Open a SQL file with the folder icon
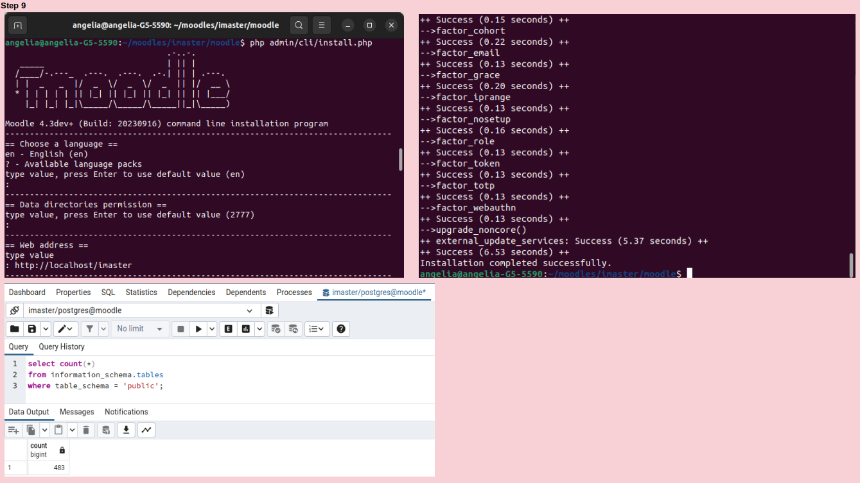This screenshot has height=483, width=860. [15, 329]
